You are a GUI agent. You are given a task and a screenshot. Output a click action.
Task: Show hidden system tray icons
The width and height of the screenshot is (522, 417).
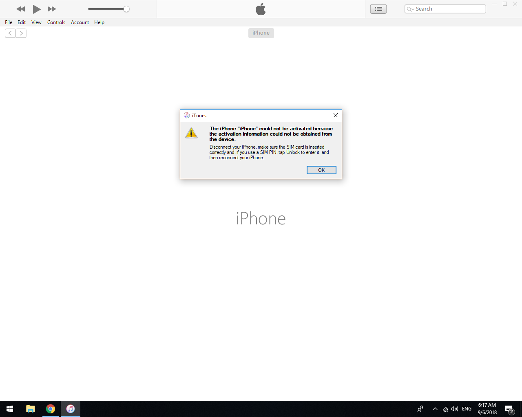pos(435,409)
